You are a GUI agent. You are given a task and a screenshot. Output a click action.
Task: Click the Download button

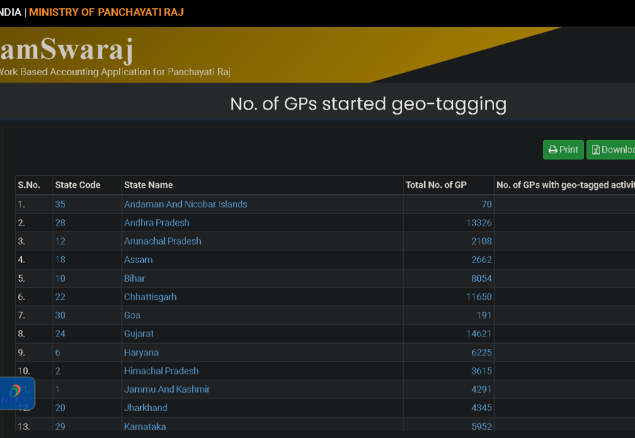(611, 150)
